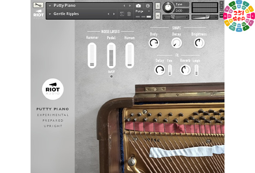Save snapshot with the floppy disk icon
This screenshot has width=255, height=173.
coord(122,14)
